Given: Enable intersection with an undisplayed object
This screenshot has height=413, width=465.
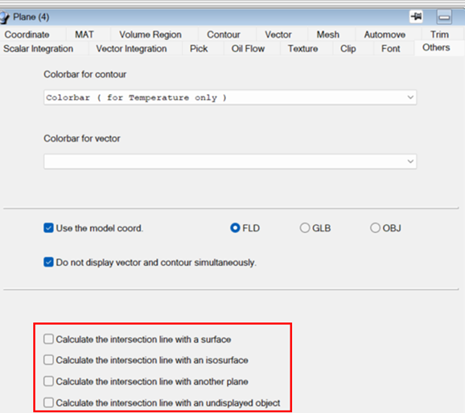Looking at the screenshot, I should pos(48,403).
